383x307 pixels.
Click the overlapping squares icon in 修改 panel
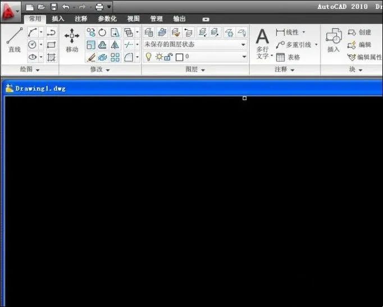click(129, 32)
